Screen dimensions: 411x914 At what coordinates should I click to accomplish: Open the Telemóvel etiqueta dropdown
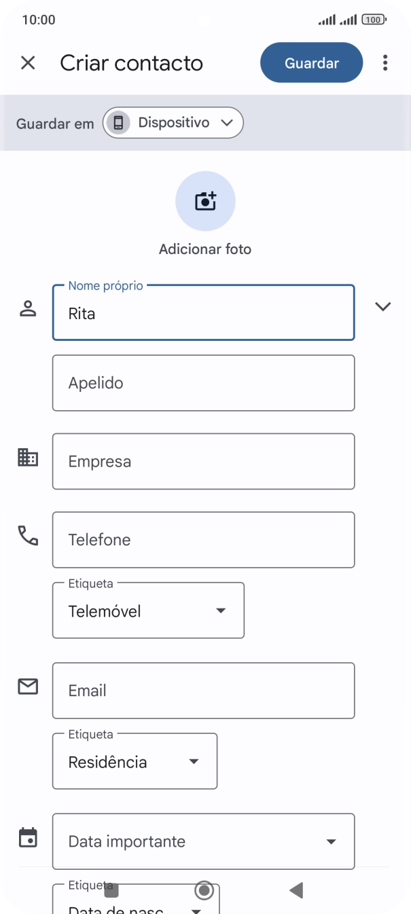pyautogui.click(x=220, y=610)
